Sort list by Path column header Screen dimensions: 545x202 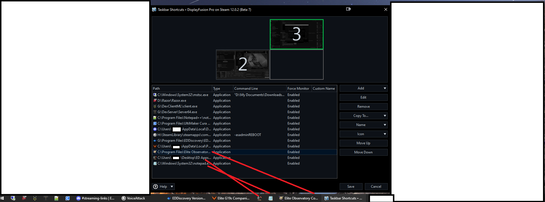(182, 89)
